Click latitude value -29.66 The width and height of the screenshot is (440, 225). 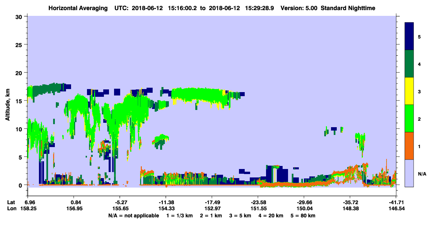click(304, 202)
